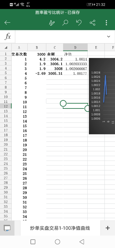Select column E header
The height and width of the screenshot is (248, 115).
[x=96, y=47]
